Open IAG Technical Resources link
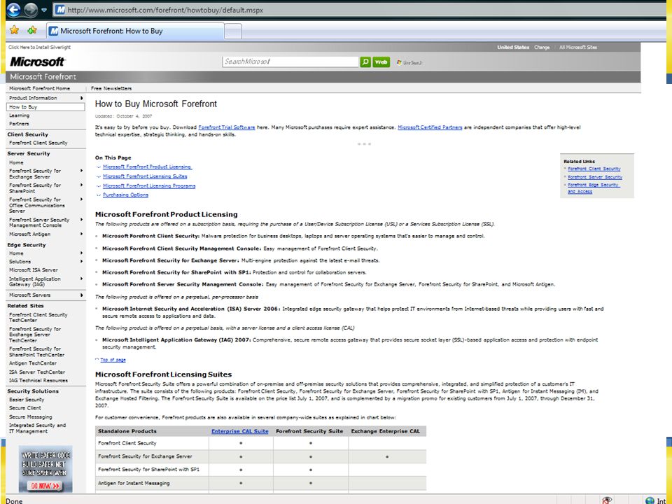Image resolution: width=672 pixels, height=504 pixels. point(38,380)
